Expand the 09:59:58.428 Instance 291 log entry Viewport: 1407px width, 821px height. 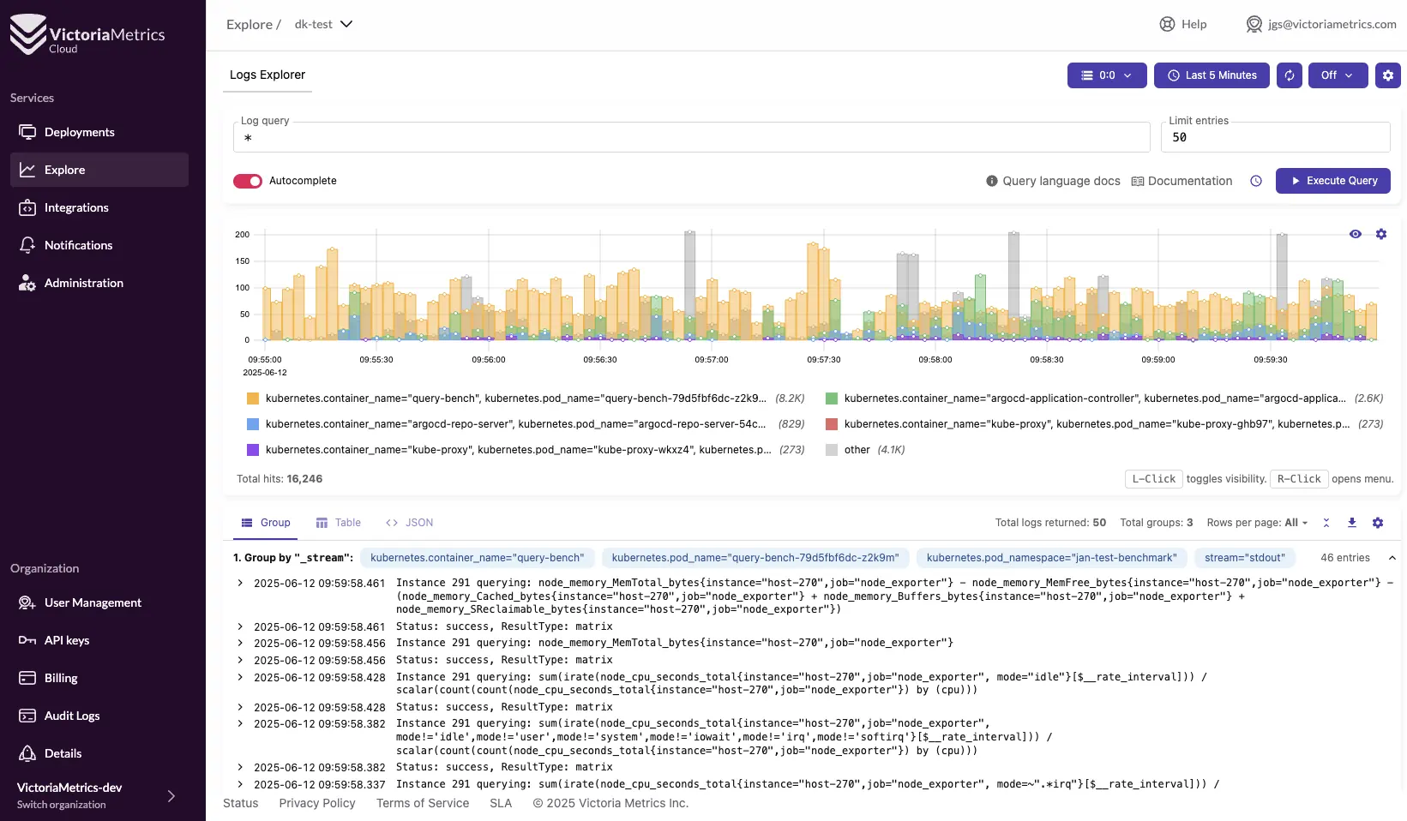[x=240, y=677]
